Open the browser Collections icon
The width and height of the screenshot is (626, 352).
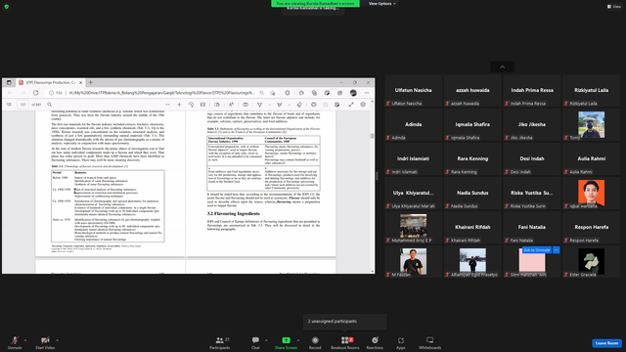tap(314, 93)
